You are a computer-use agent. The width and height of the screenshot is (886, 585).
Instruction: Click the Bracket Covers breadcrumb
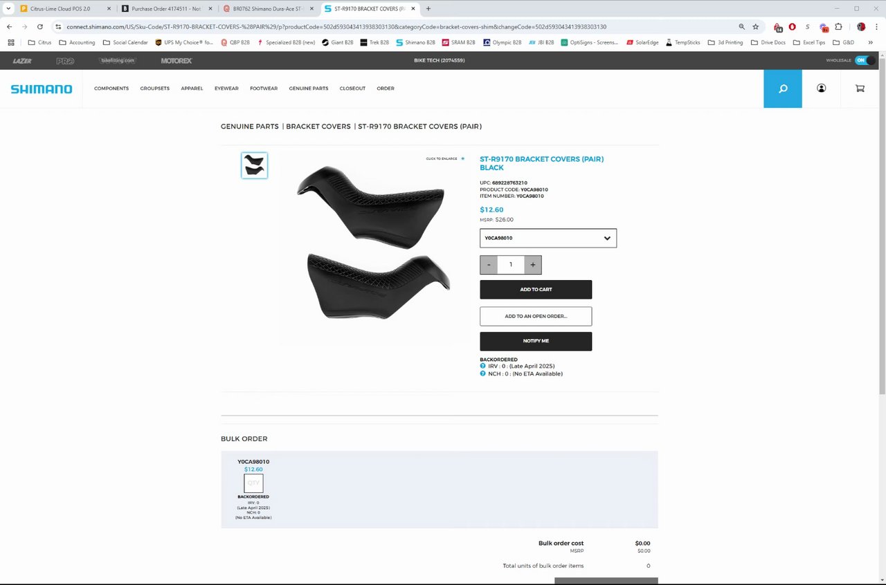coord(318,127)
